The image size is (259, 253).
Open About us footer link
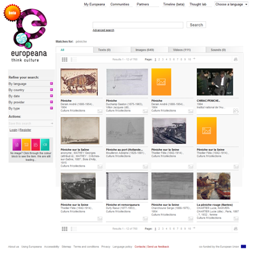point(14,247)
